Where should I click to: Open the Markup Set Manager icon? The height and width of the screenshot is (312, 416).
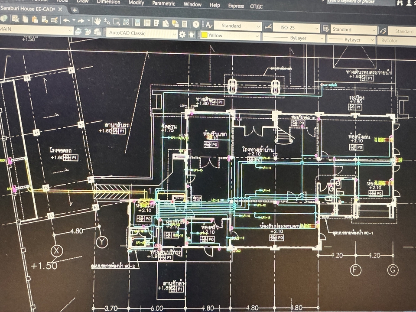pyautogui.click(x=175, y=23)
